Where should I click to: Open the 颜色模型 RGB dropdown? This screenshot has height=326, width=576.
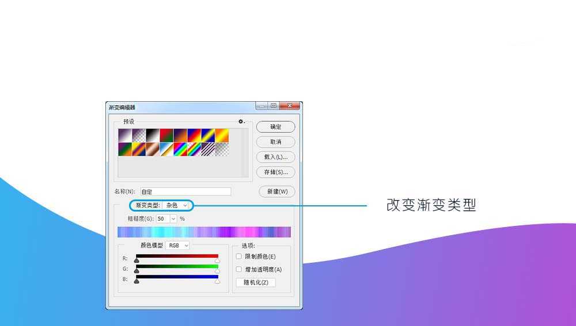(178, 246)
